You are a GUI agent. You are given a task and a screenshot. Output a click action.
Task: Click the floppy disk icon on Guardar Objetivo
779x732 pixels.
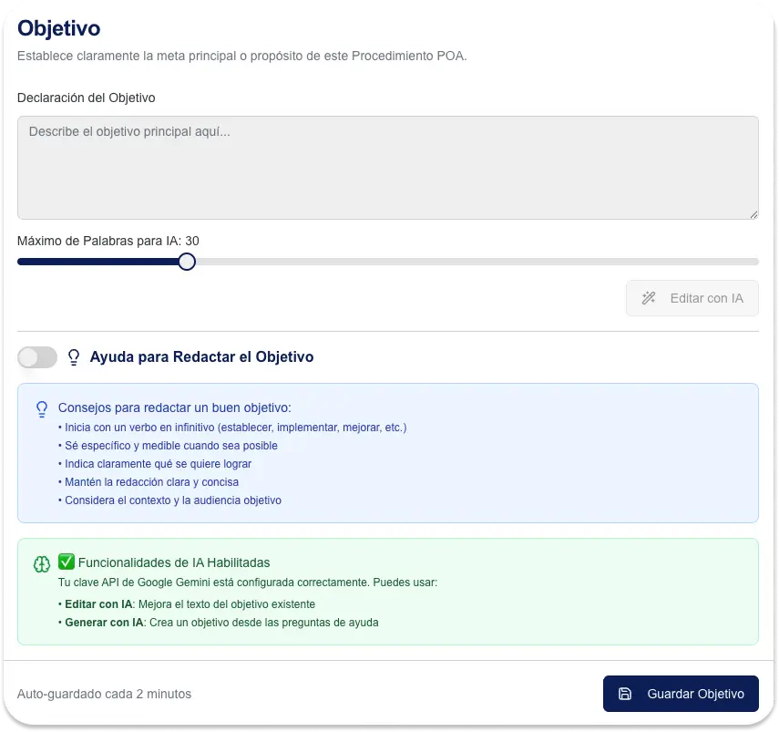(625, 694)
